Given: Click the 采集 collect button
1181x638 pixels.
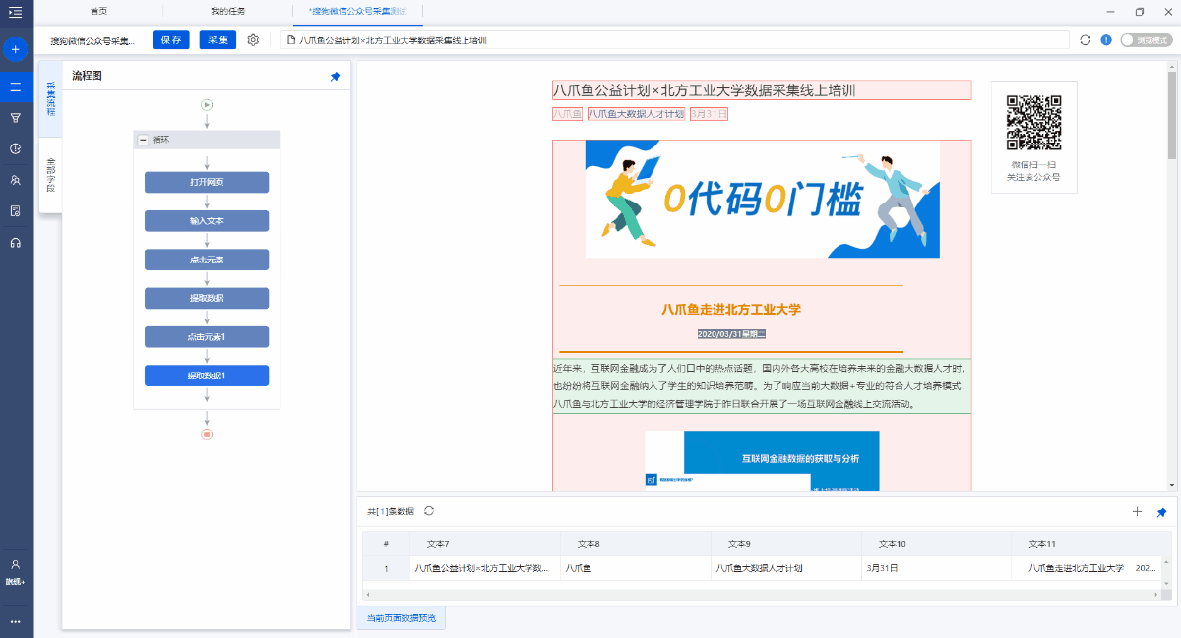Looking at the screenshot, I should point(218,40).
